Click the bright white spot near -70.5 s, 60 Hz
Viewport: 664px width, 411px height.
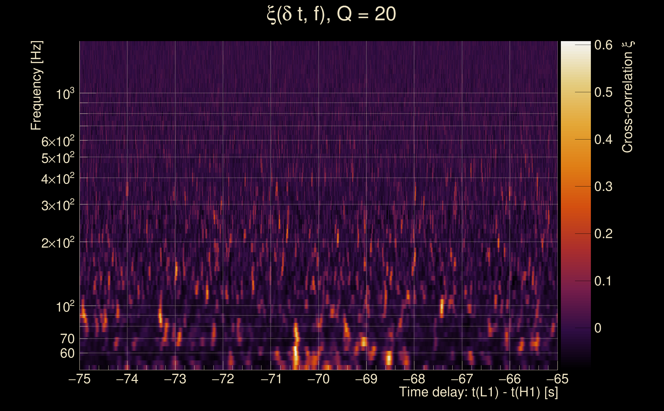(x=295, y=351)
